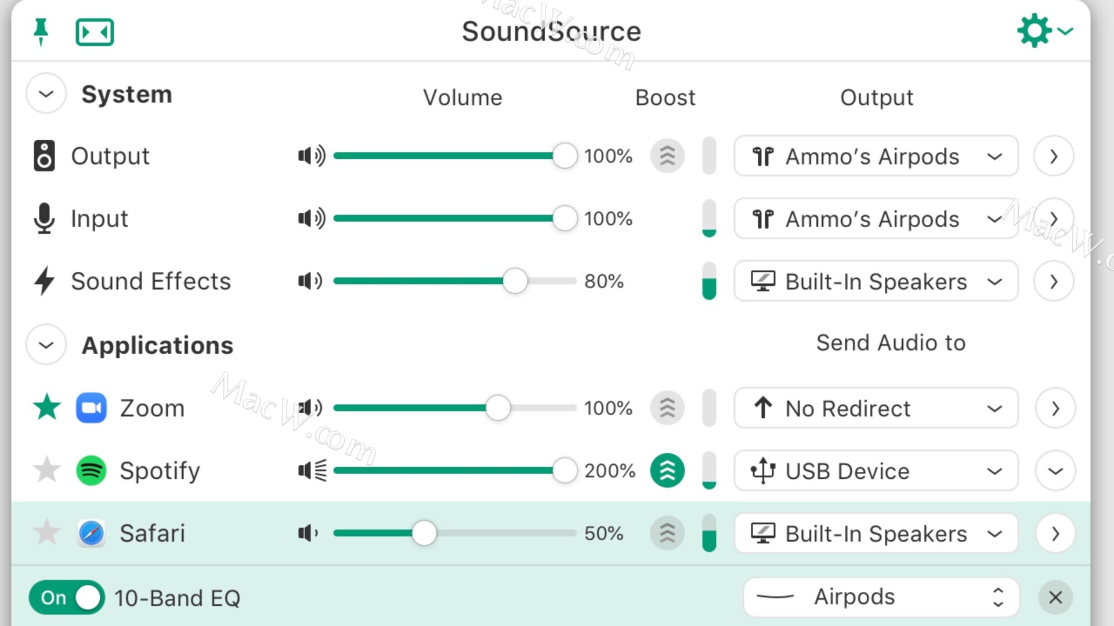
Task: Click Zoom's volume slider
Action: (x=455, y=407)
